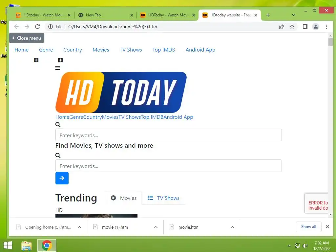The height and width of the screenshot is (252, 336).
Task: Close the third HDToday tab
Action: coord(194,15)
